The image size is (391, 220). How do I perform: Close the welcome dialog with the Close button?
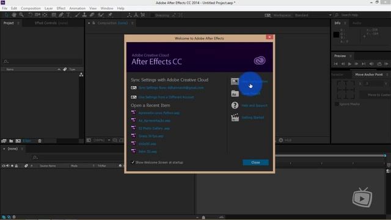tap(255, 163)
